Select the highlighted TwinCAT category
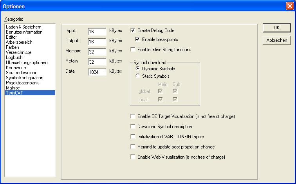This screenshot has height=184, width=296. (30, 93)
